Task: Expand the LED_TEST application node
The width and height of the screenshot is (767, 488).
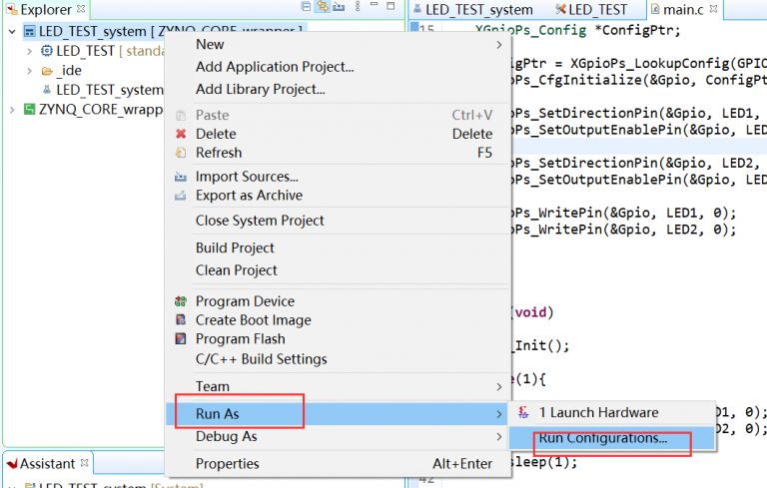Action: [30, 51]
